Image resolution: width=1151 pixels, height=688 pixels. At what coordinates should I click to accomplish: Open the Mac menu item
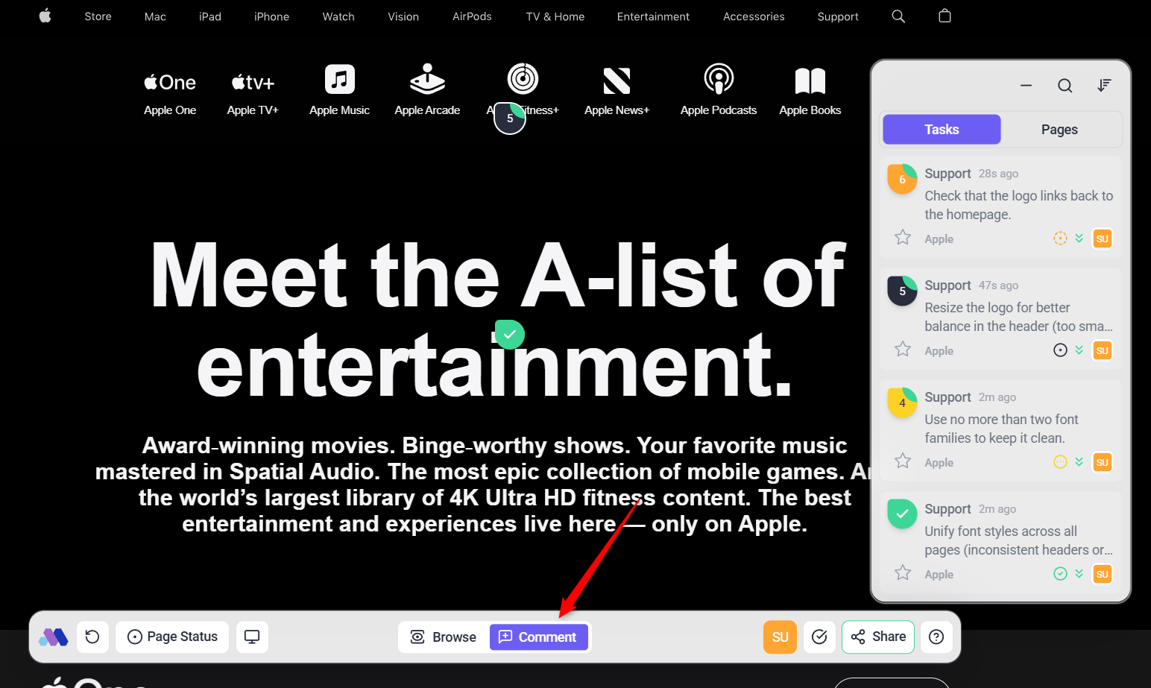tap(155, 16)
